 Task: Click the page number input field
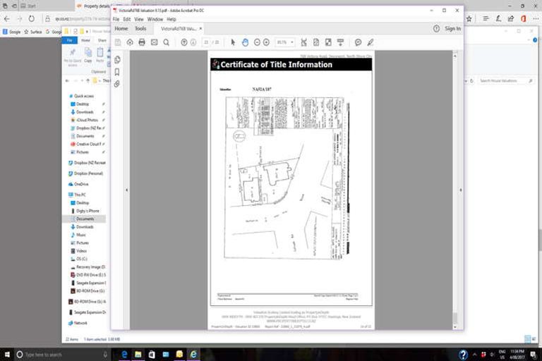(206, 42)
